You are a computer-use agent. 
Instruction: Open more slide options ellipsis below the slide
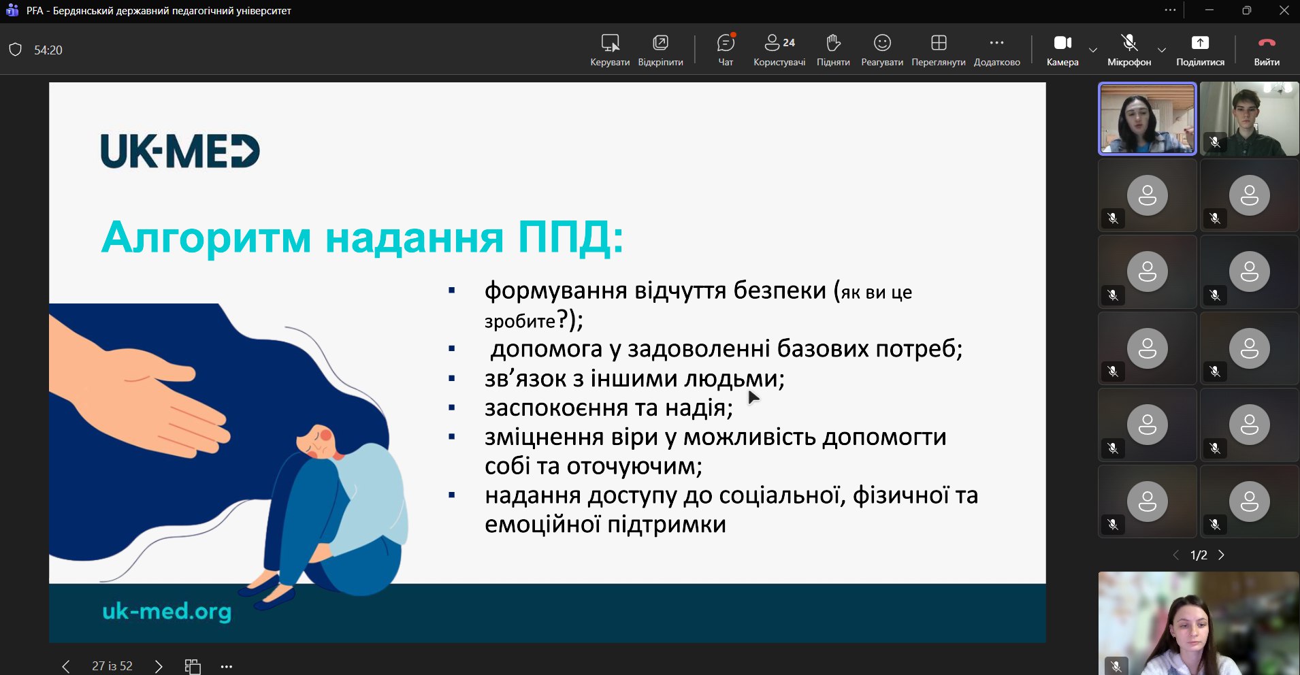(x=227, y=666)
